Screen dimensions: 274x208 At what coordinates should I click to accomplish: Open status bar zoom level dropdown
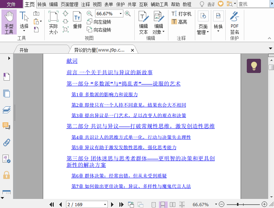tap(216, 204)
